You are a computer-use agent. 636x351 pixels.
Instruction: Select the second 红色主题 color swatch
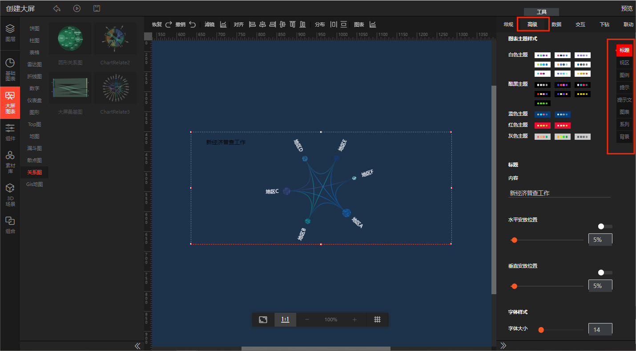(x=563, y=126)
